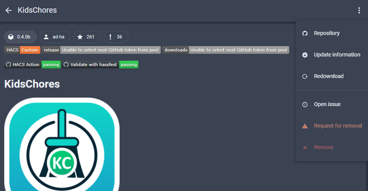Image resolution: width=368 pixels, height=191 pixels.
Task: Open the HACS Action passing badge
Action: [32, 65]
